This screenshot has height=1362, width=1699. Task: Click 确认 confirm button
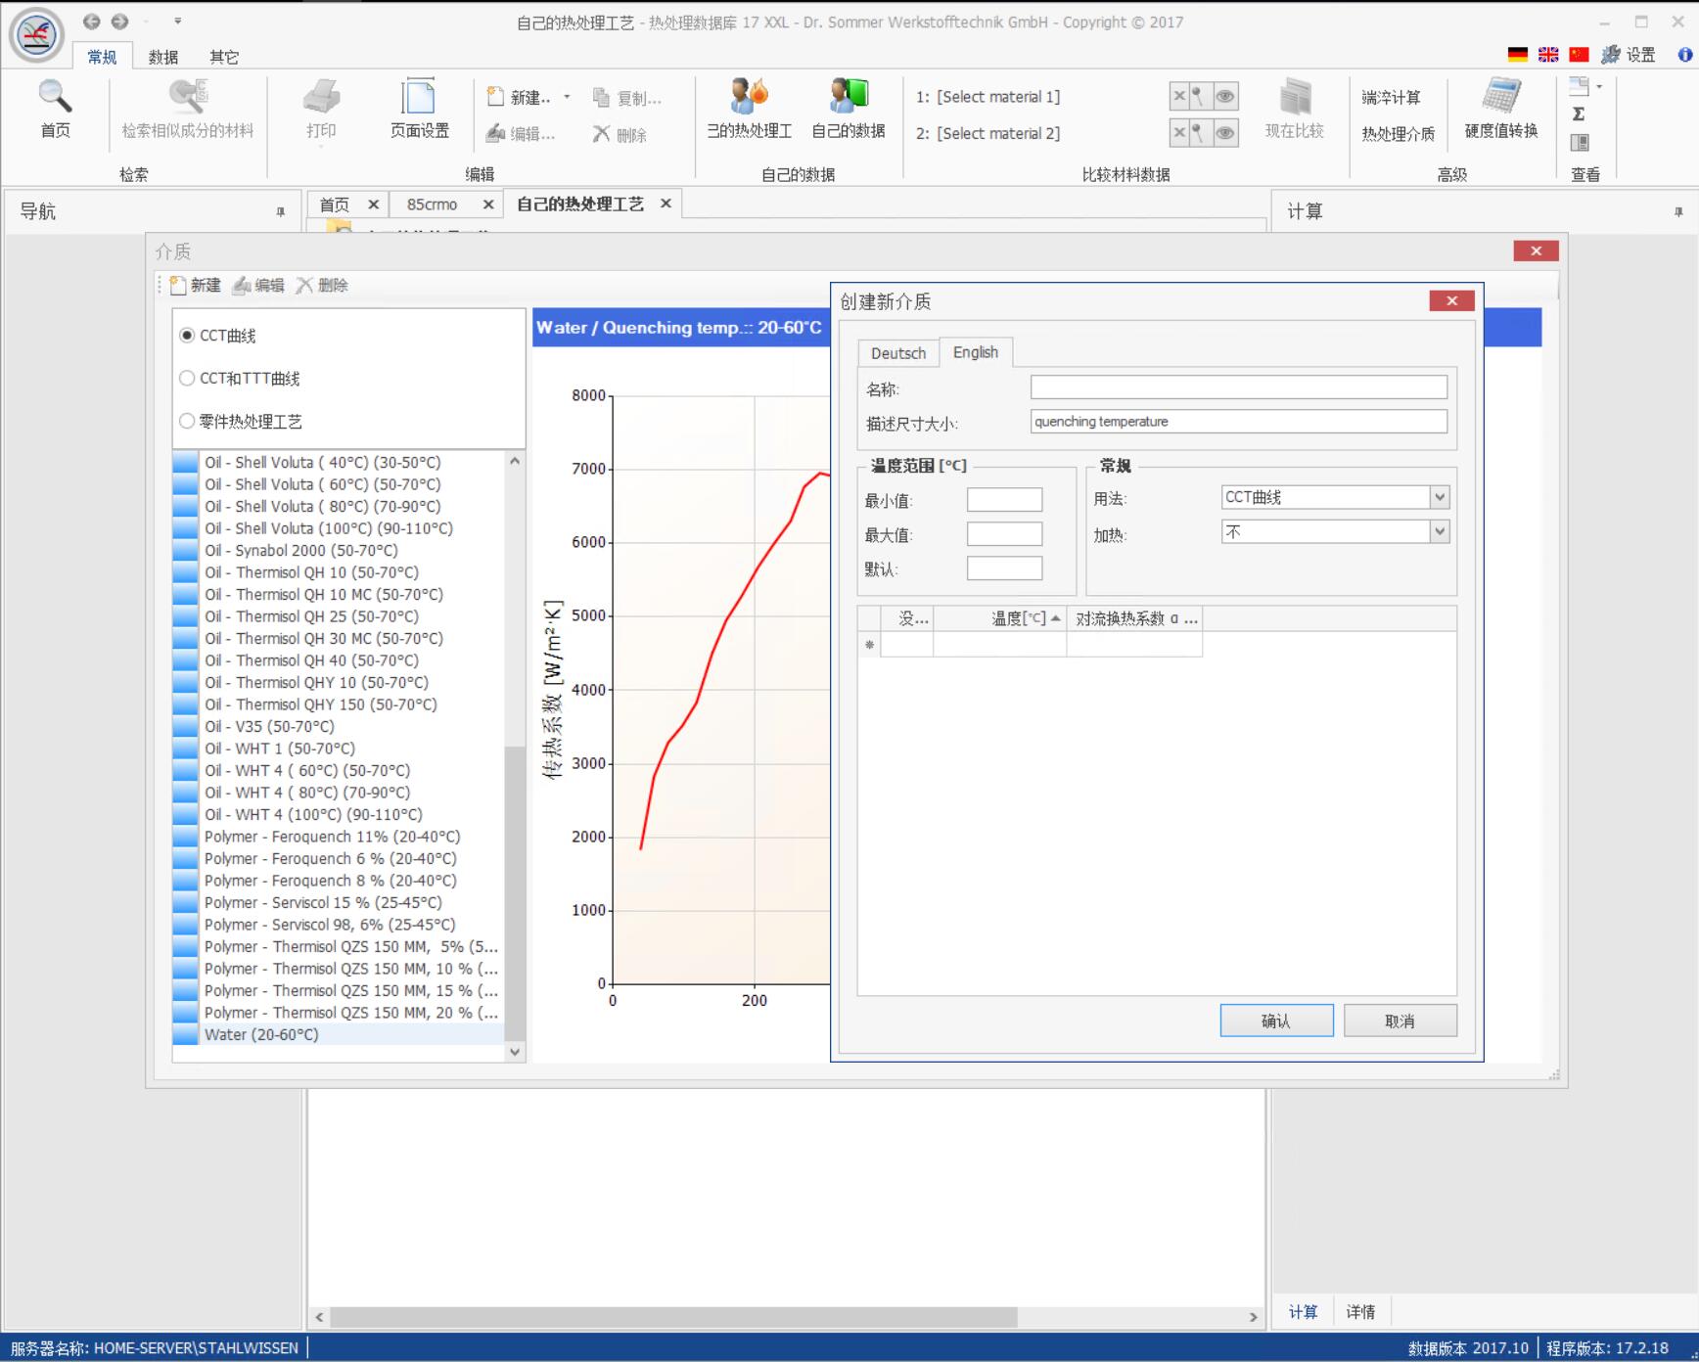1276,1021
